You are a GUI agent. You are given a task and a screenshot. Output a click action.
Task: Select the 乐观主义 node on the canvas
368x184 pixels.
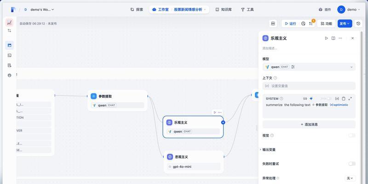coord(193,127)
